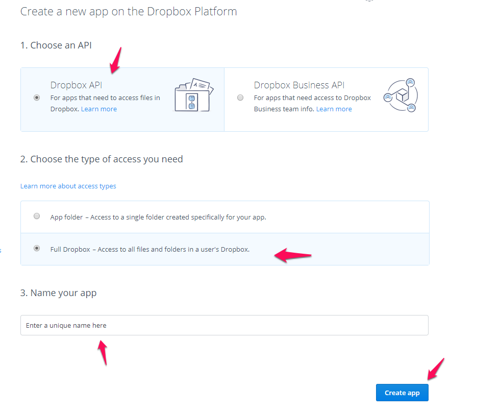Choose the App folder access radio button
Viewport: 500px width, 413px height.
coord(37,216)
